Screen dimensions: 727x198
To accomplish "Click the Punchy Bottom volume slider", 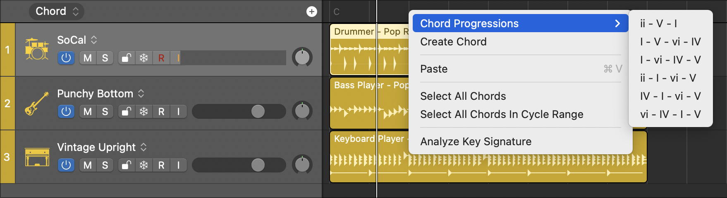I will (x=239, y=111).
